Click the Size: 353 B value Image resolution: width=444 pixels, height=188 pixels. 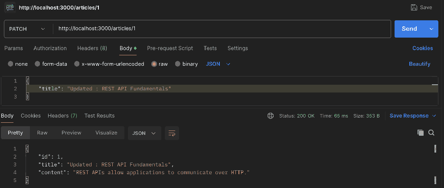click(366, 116)
